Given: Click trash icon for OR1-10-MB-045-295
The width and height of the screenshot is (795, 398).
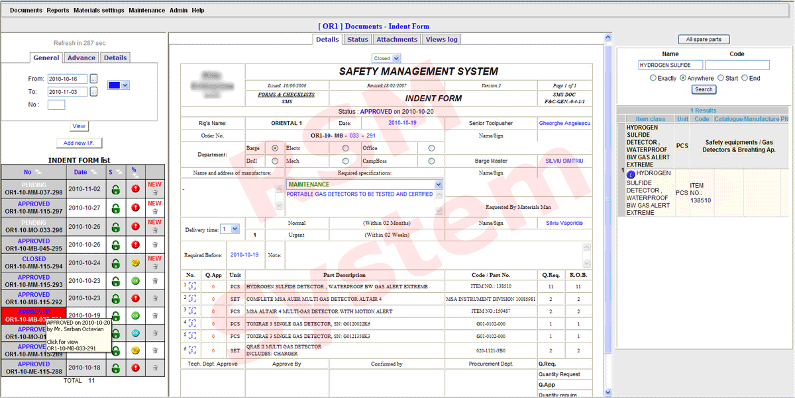Looking at the screenshot, I should click(x=154, y=245).
